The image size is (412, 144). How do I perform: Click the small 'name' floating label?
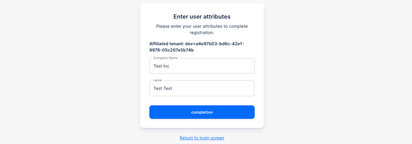[157, 80]
